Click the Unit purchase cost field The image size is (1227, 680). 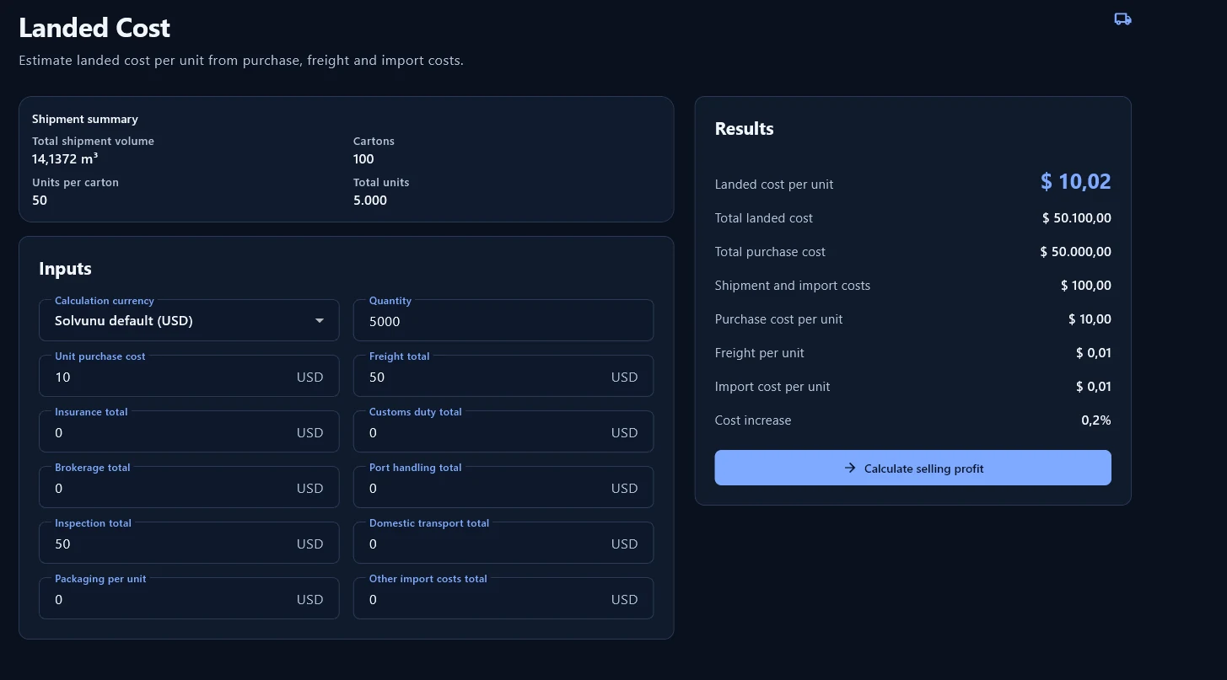(189, 376)
